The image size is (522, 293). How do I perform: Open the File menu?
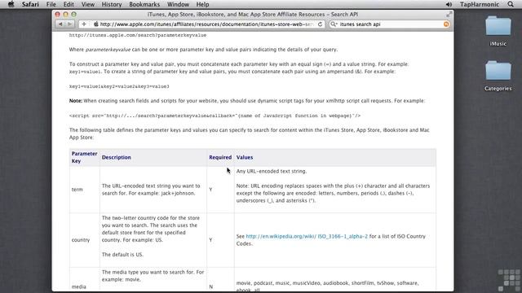pos(51,4)
